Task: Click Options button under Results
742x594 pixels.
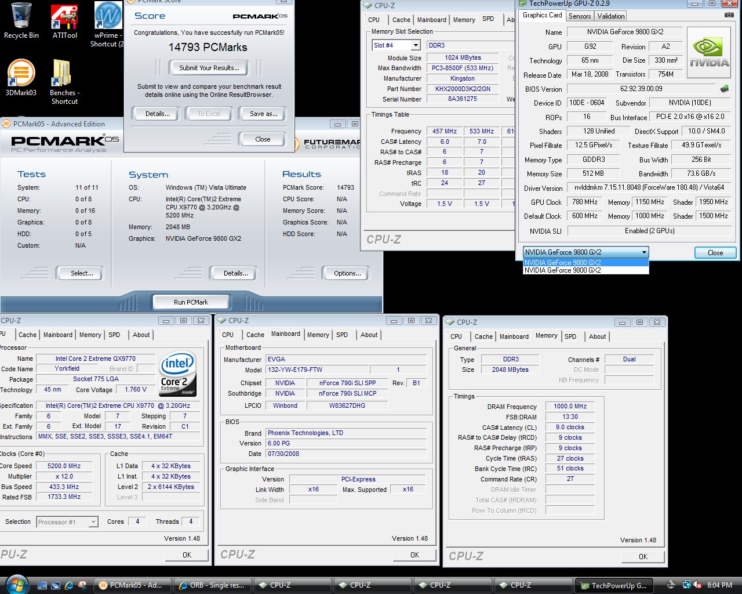Action: [347, 273]
